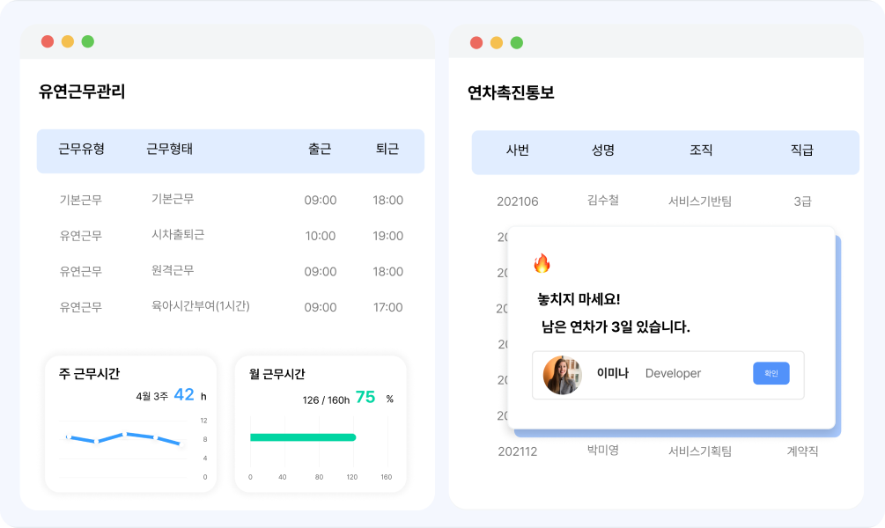Select the 원격근무 work type row
The height and width of the screenshot is (528, 885).
coord(173,270)
